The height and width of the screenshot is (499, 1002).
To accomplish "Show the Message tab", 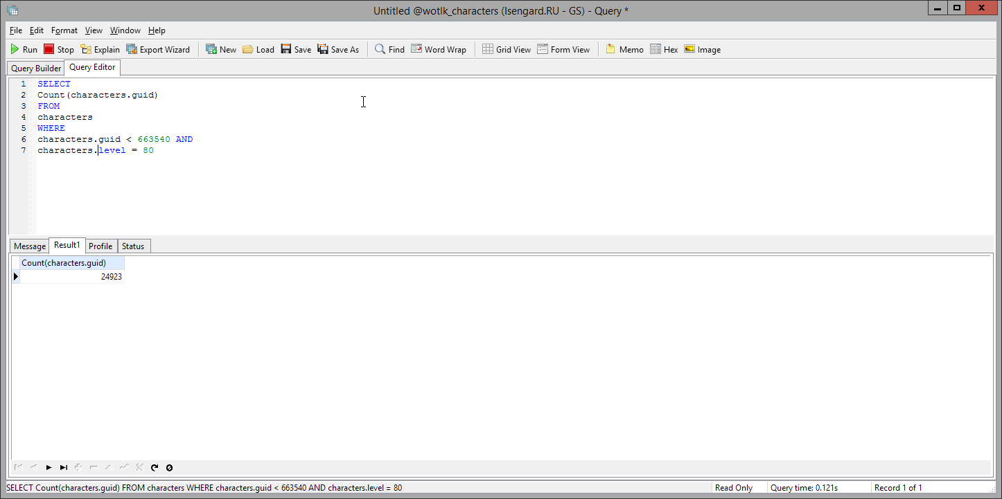I will coord(30,246).
